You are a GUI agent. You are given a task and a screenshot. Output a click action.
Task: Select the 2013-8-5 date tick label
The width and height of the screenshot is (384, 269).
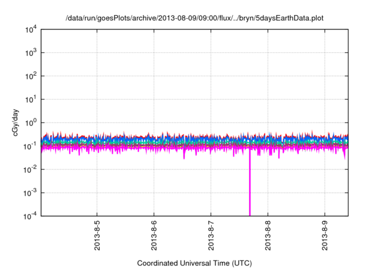(x=97, y=235)
